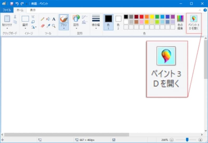This screenshot has height=143, width=208.
Task: Pick the brown color swatch
Action: 136,22
